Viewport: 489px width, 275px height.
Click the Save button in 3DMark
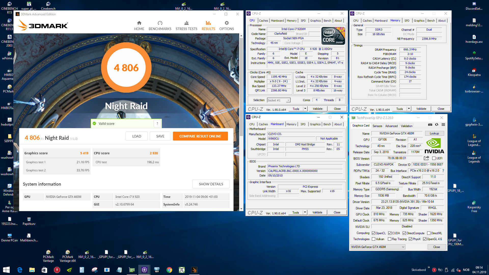click(160, 136)
